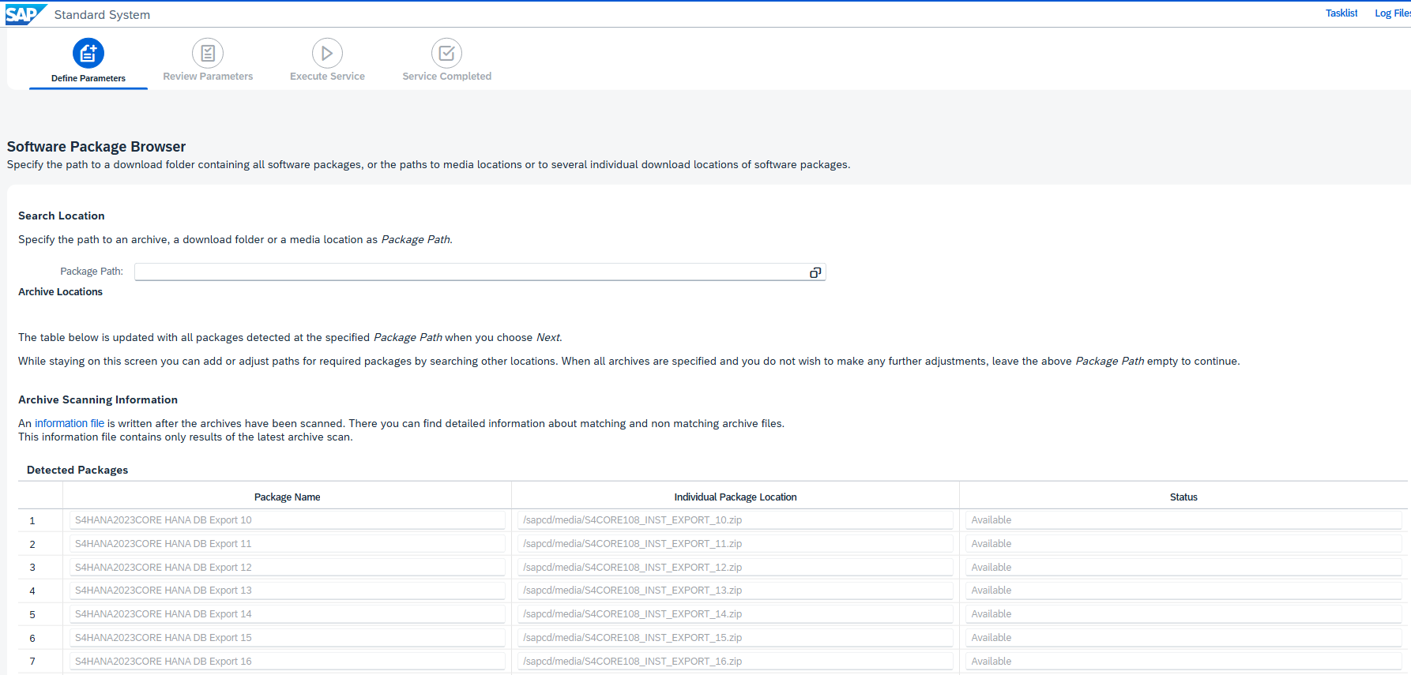This screenshot has width=1411, height=675.
Task: Click location field S4CORE108_INST_EXPORT_10.zip
Action: 736,520
